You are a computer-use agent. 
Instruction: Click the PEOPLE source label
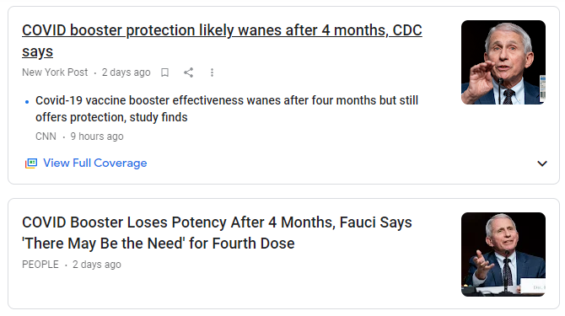pyautogui.click(x=40, y=265)
